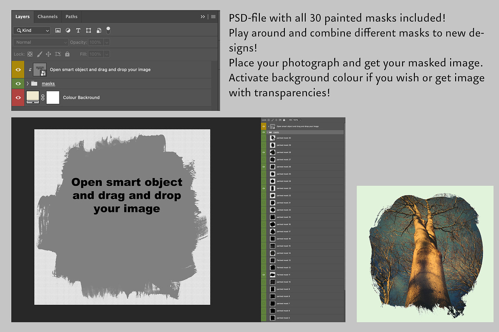This screenshot has width=499, height=332.
Task: Switch to the Channels tab
Action: (47, 17)
